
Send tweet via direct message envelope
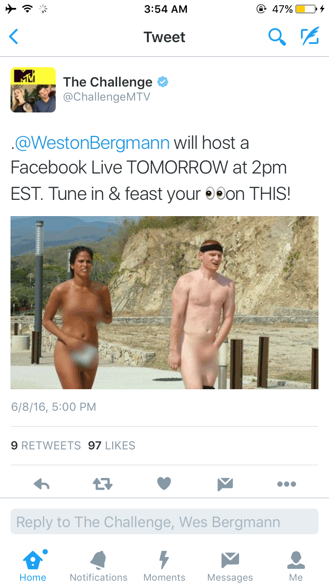click(225, 484)
